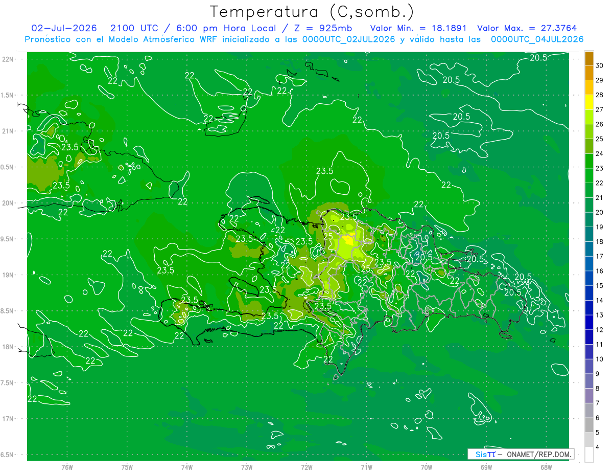Image resolution: width=613 pixels, height=474 pixels.
Task: Pick the purple swatch between 7 and 8
Action: (x=589, y=396)
